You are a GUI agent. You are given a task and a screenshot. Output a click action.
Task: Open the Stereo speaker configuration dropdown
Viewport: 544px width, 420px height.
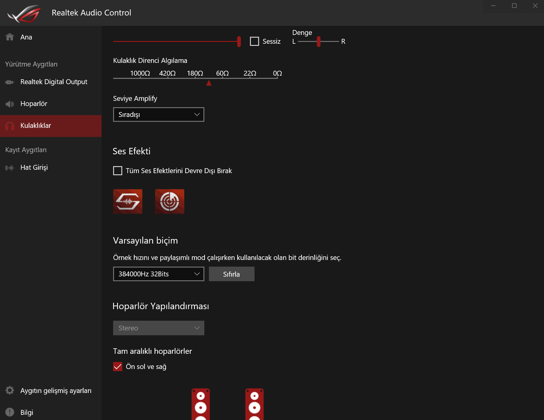click(159, 328)
